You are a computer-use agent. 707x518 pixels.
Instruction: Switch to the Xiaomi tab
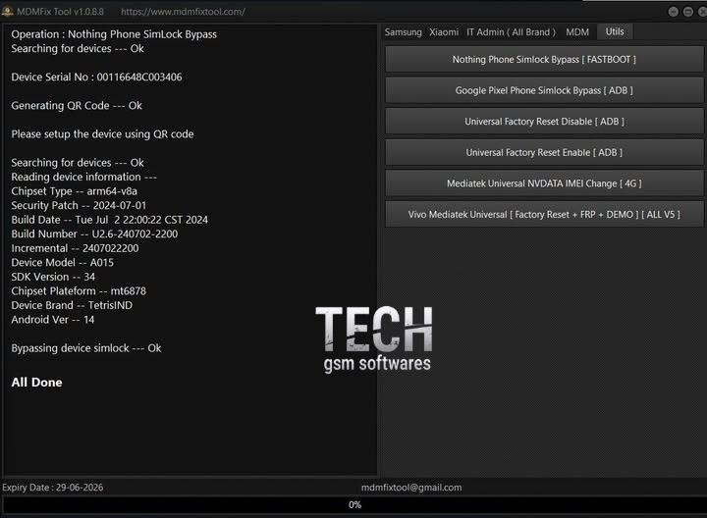point(444,32)
